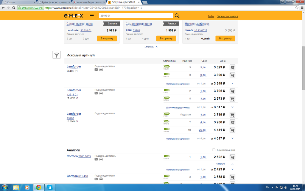Click В корзину for the FEBI 03784 offer
The image size is (305, 191).
pos(166,38)
